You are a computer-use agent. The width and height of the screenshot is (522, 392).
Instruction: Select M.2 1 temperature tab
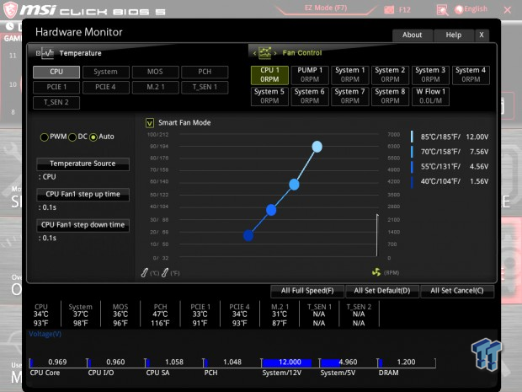pos(155,87)
